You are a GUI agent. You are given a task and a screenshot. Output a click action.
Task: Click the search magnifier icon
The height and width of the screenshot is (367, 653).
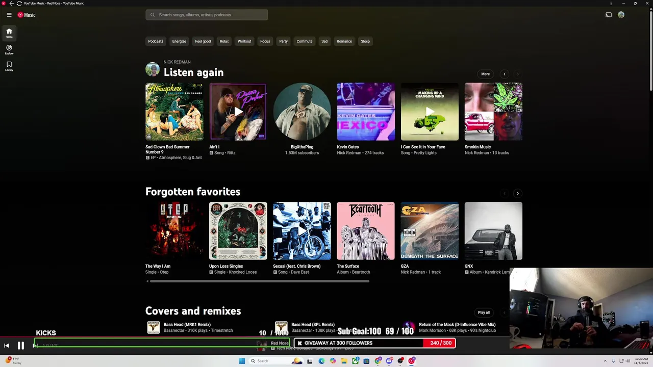tap(152, 15)
